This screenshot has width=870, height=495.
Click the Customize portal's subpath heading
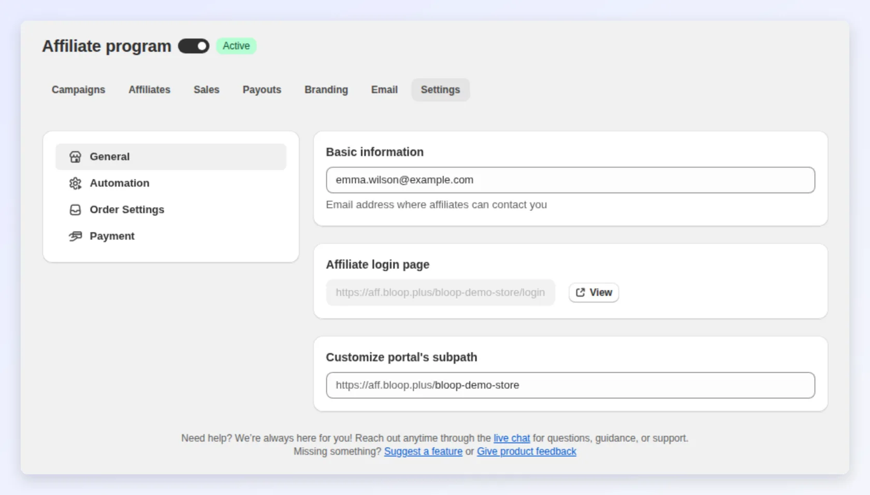(x=401, y=357)
